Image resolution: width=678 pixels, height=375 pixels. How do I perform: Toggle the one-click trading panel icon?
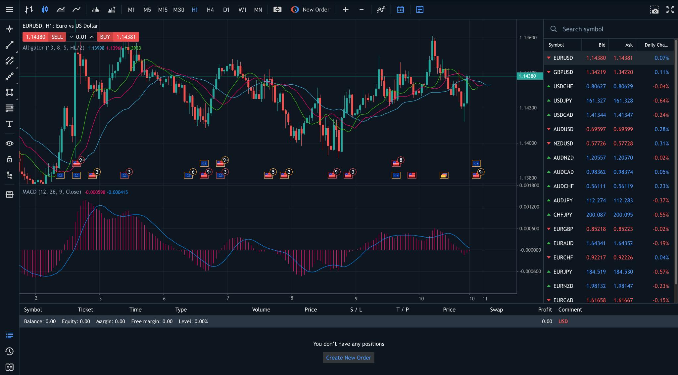point(277,10)
